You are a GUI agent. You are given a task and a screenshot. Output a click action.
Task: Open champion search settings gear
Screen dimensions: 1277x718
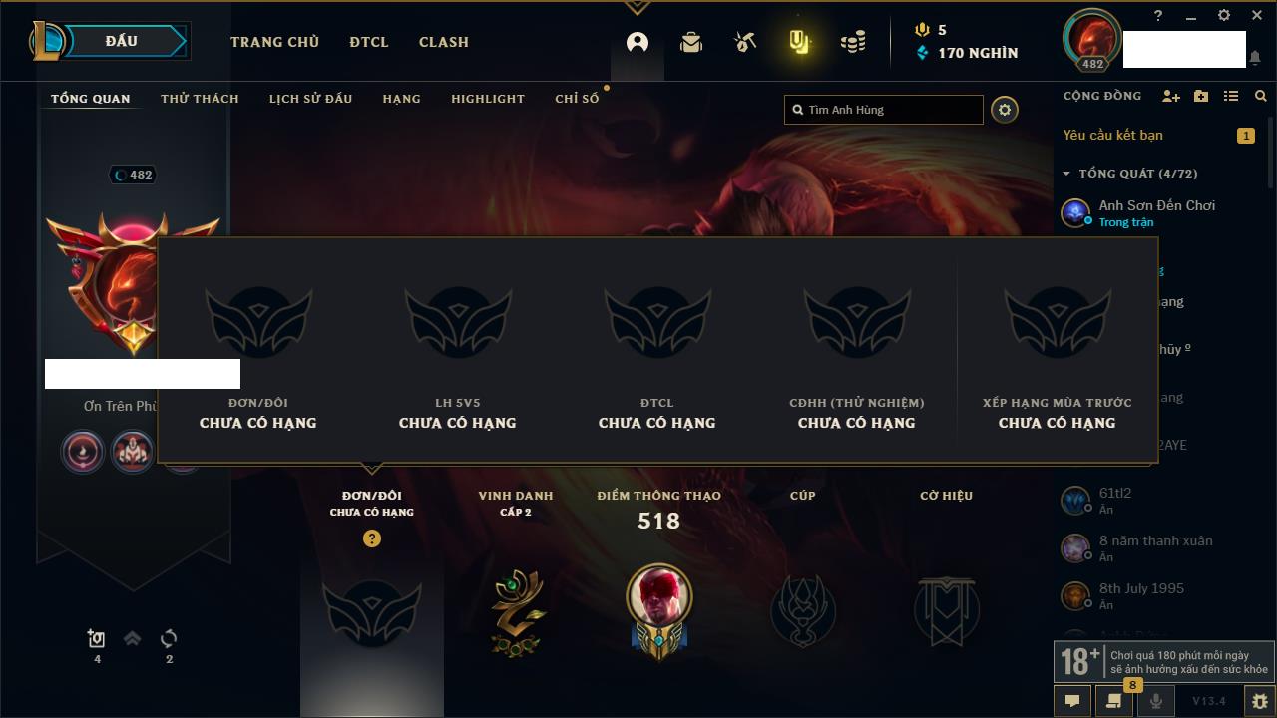[1005, 110]
